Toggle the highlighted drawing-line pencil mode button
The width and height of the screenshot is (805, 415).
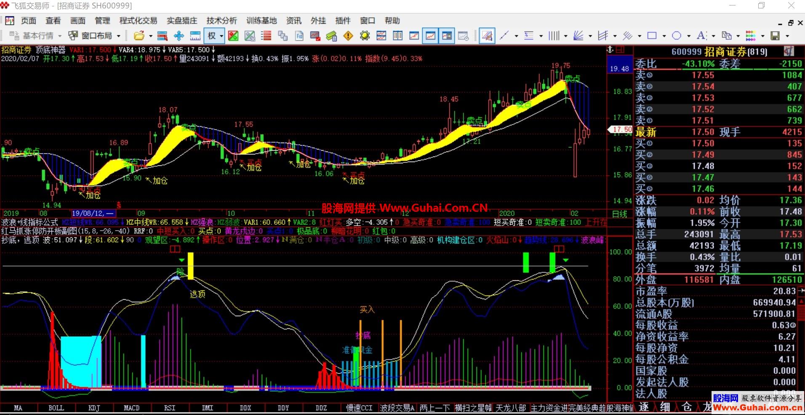487,36
